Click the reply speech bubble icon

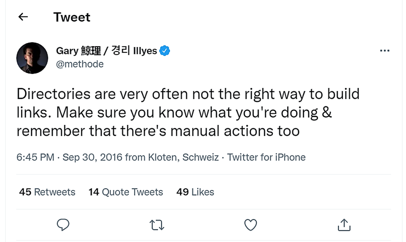63,225
